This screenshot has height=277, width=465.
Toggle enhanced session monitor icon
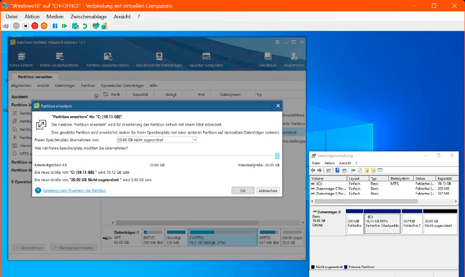click(x=96, y=26)
